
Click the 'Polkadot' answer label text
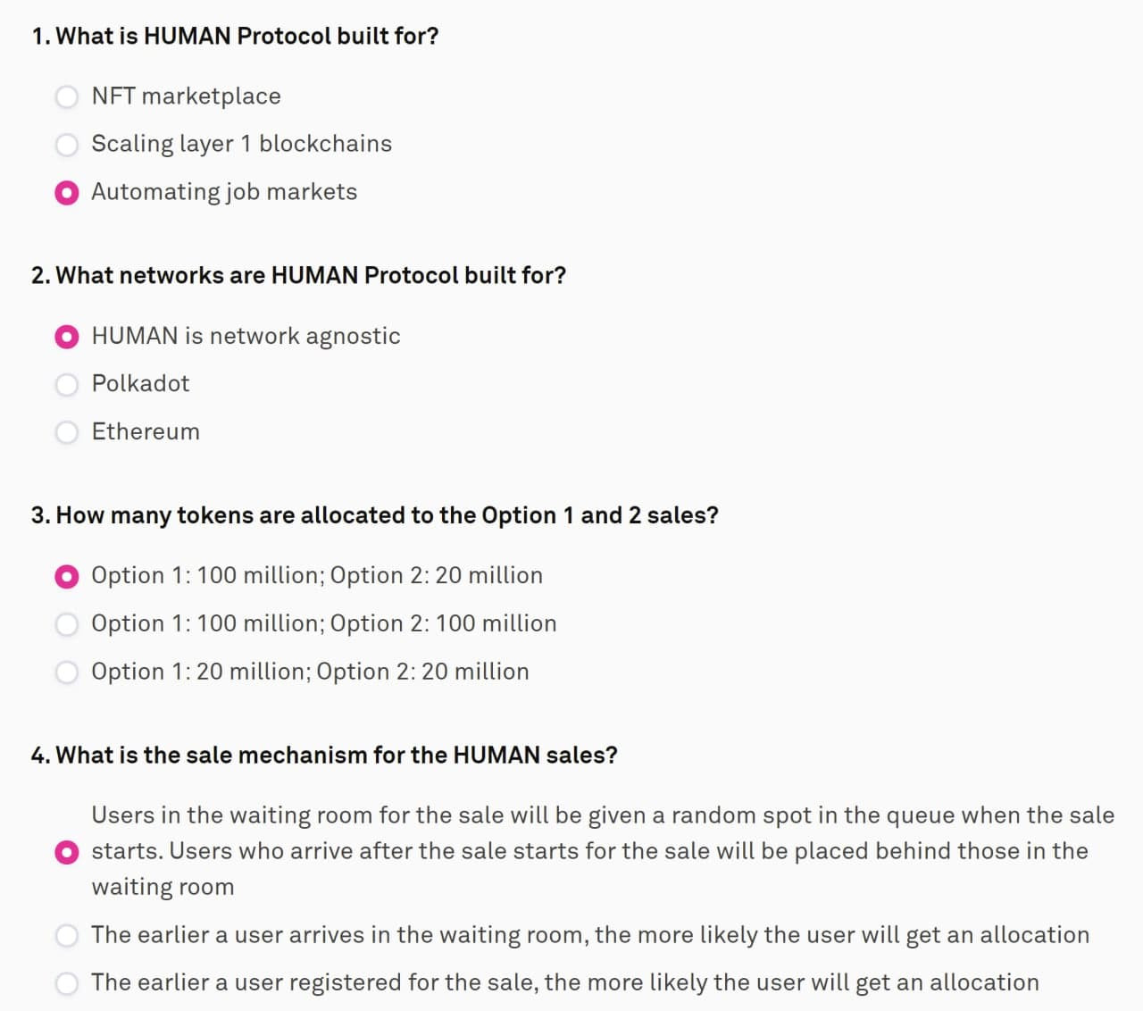click(x=140, y=383)
